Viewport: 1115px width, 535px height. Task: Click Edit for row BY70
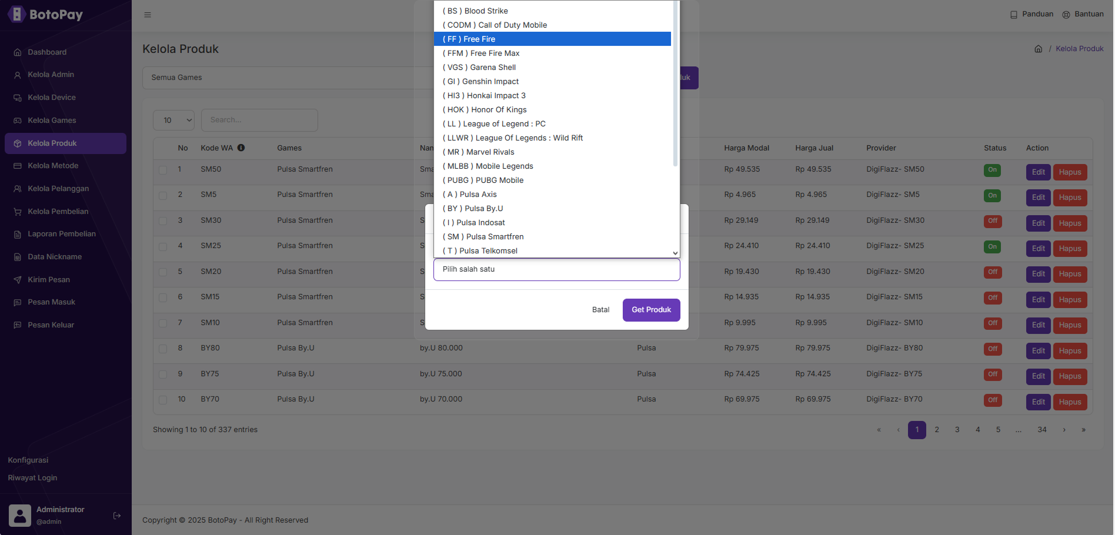point(1039,402)
